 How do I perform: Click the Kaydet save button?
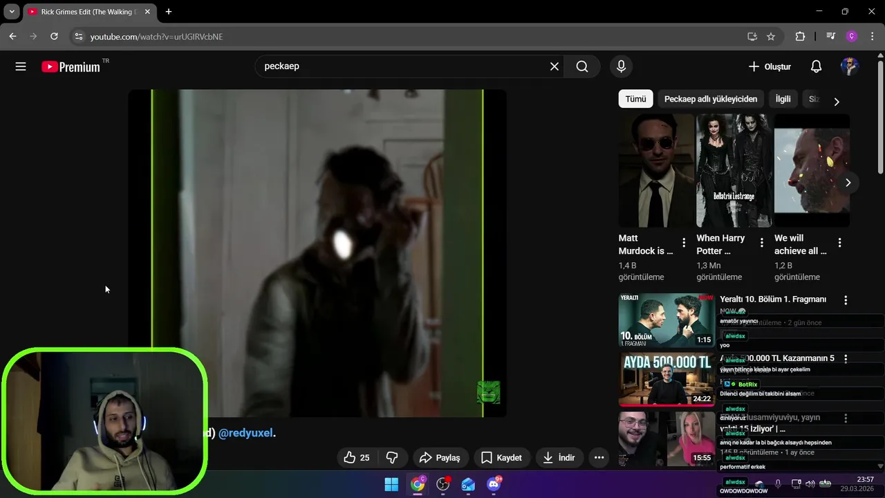pyautogui.click(x=501, y=457)
